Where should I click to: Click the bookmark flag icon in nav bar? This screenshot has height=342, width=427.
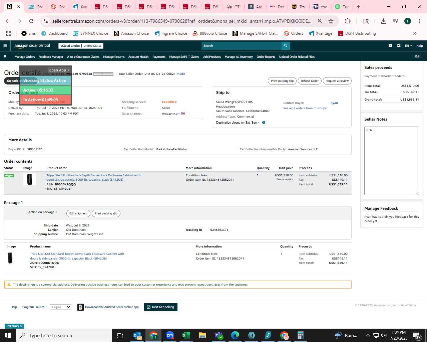[x=5, y=56]
